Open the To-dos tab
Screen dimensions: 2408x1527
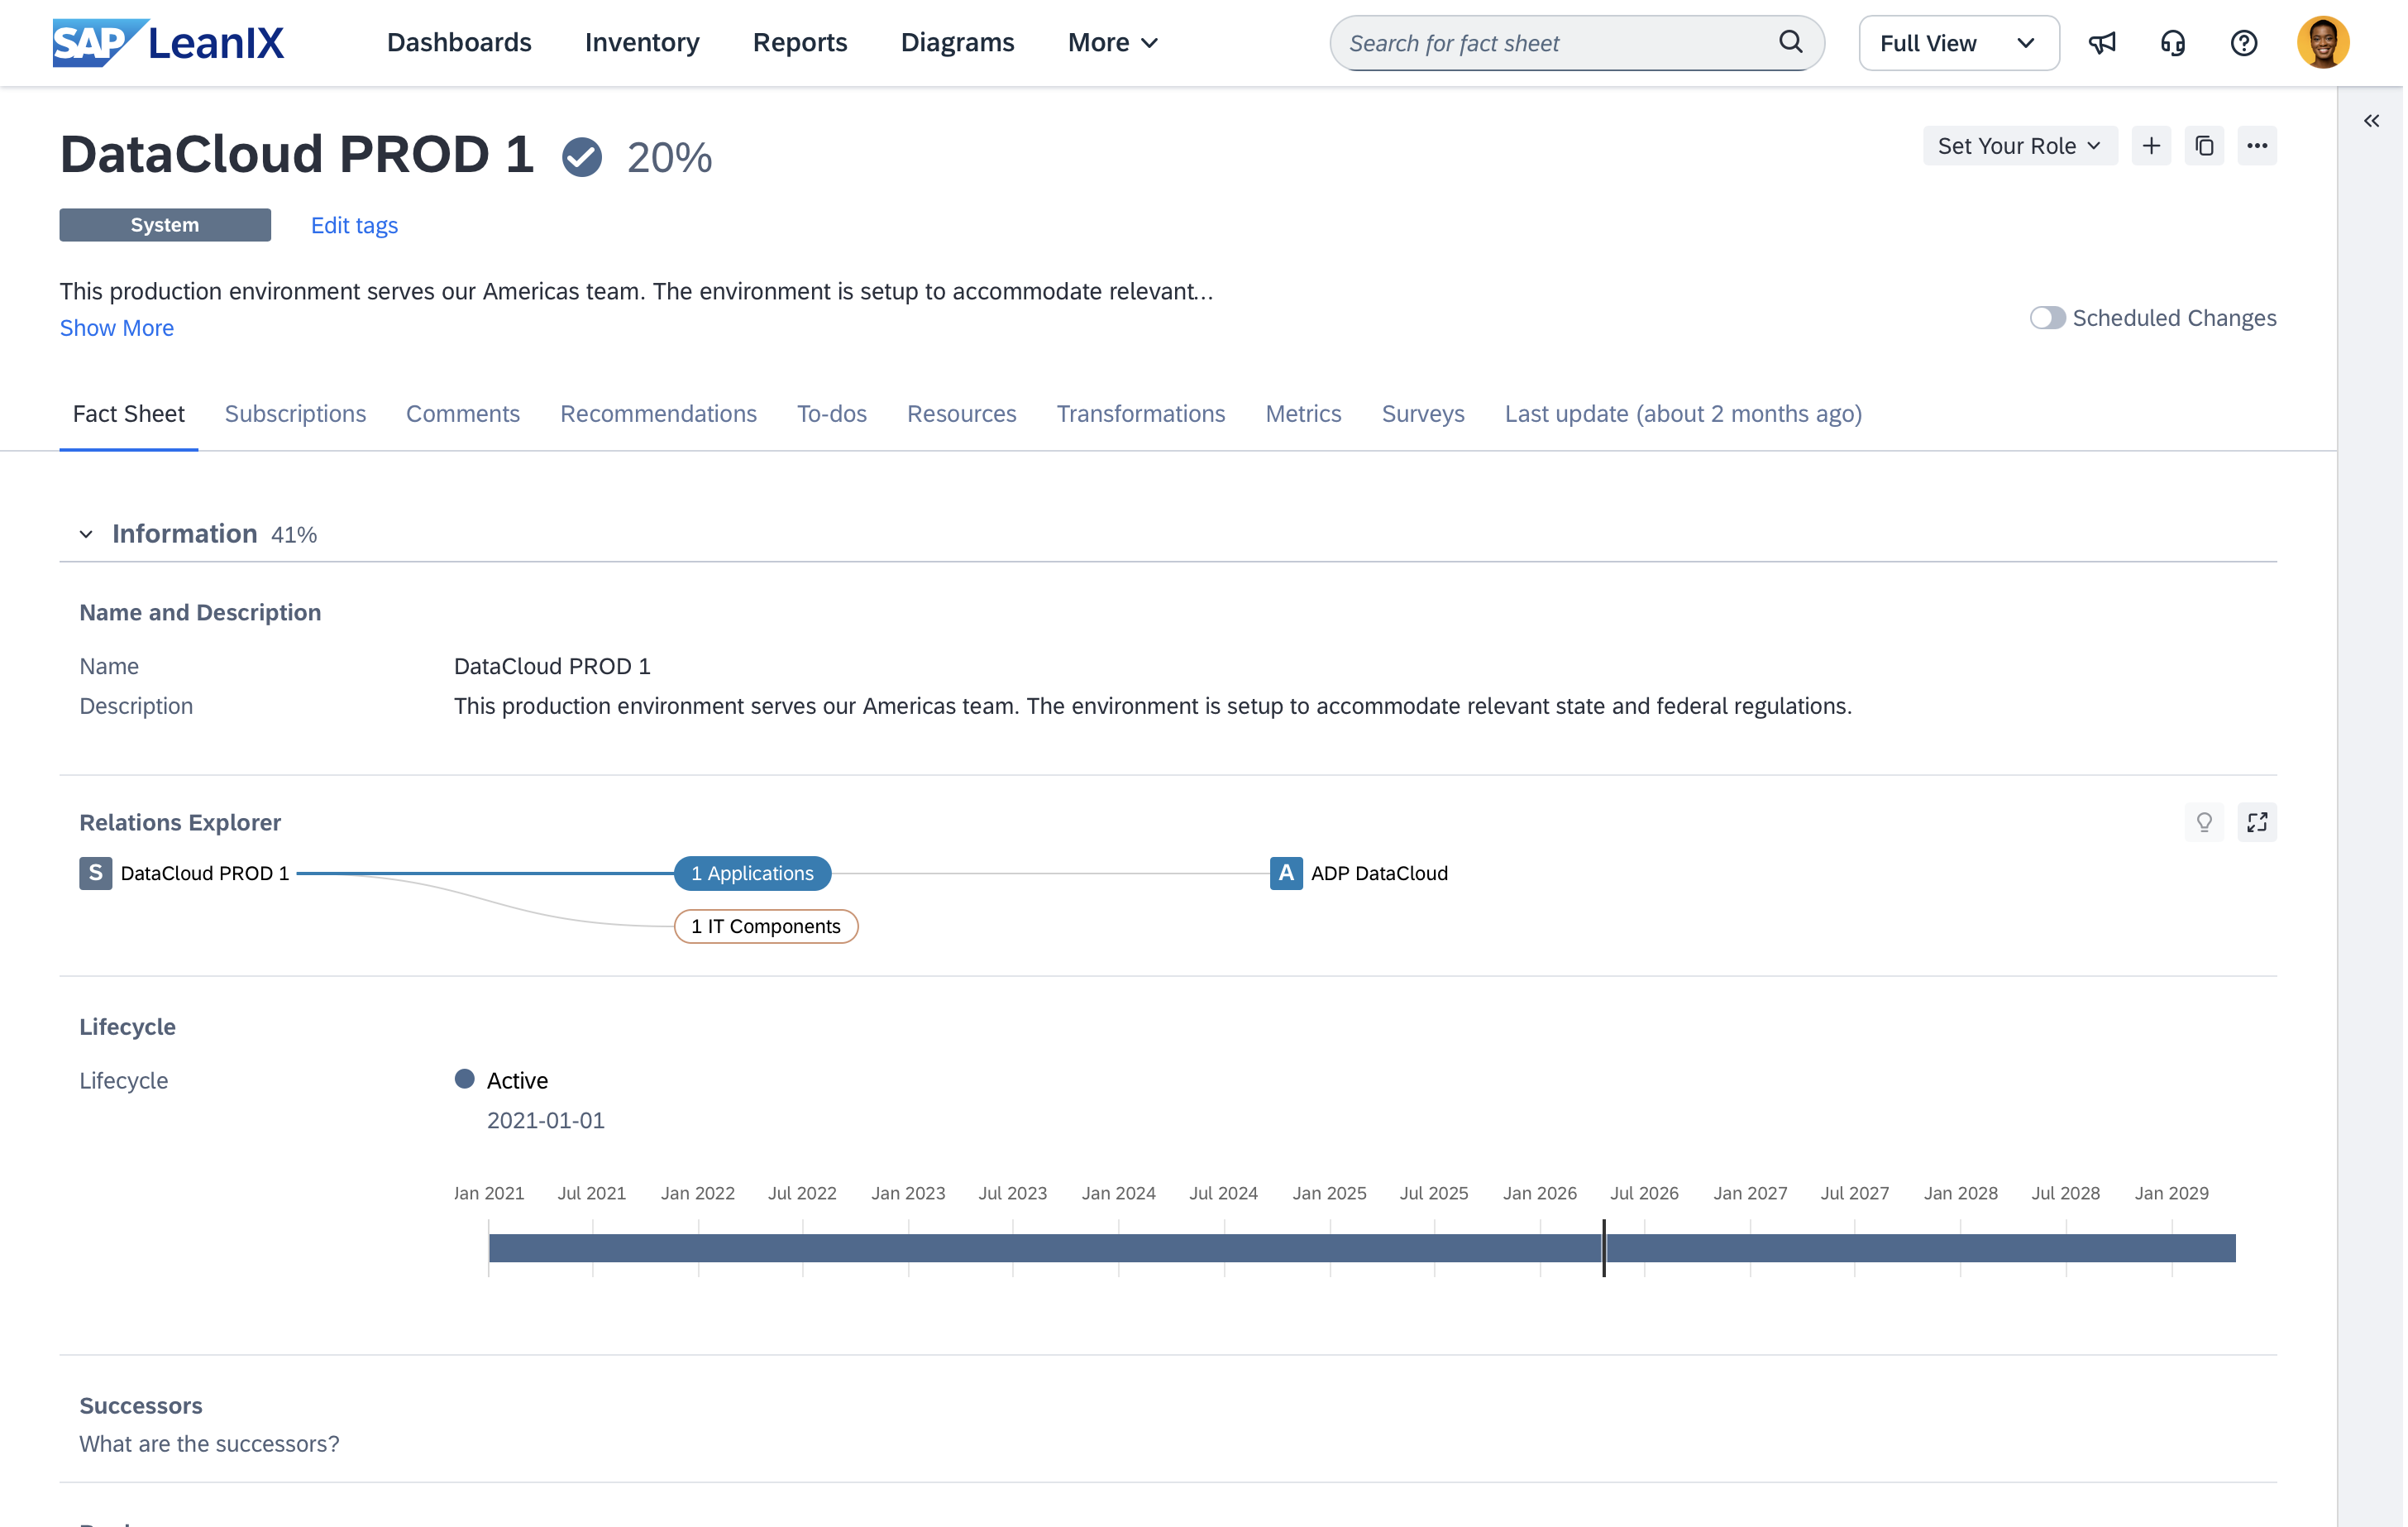point(832,414)
